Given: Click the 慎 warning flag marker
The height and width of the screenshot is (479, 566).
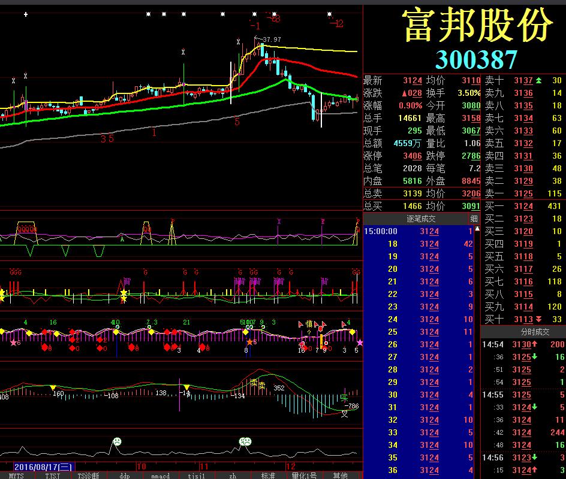Looking at the screenshot, I should [x=309, y=324].
